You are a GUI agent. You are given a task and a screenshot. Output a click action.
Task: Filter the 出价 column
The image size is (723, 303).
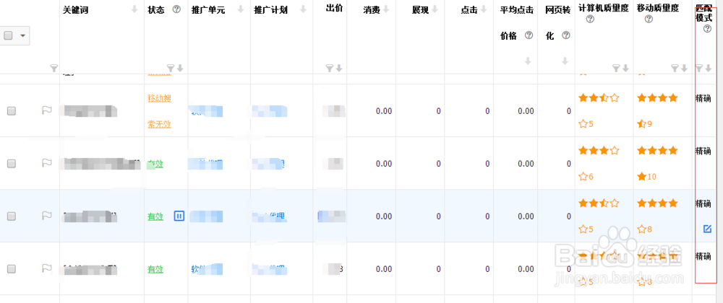point(330,68)
